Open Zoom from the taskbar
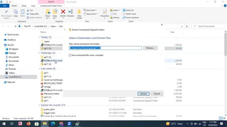 [69, 124]
